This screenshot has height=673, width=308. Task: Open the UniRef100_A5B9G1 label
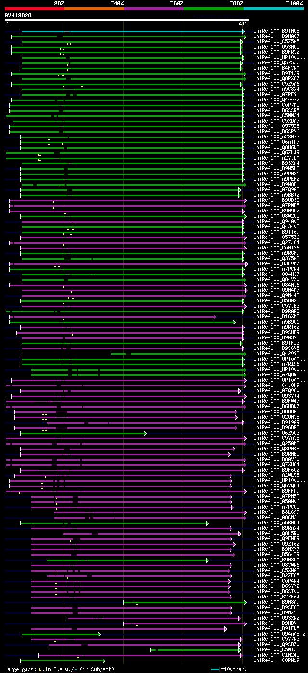(x=276, y=322)
